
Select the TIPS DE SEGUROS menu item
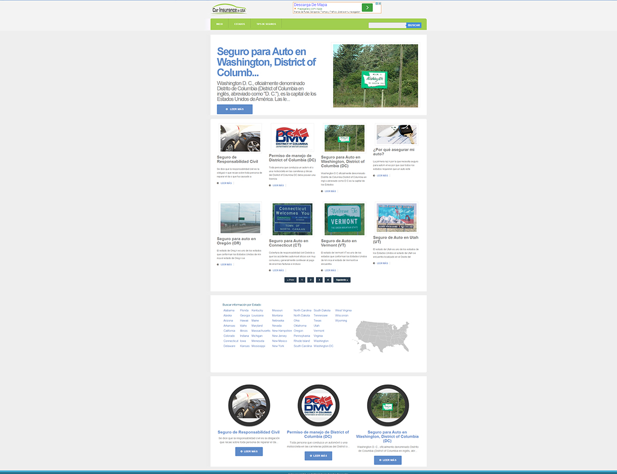pyautogui.click(x=266, y=24)
